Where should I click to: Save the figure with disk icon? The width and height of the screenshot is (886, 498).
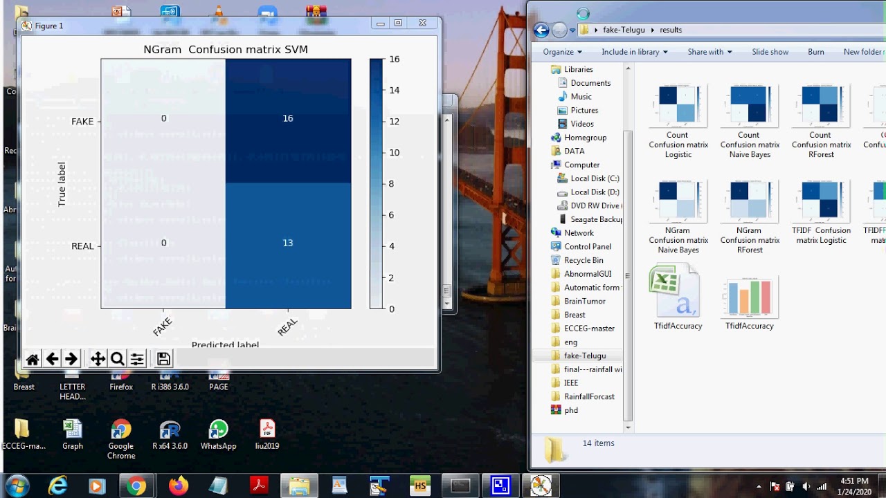pyautogui.click(x=163, y=358)
